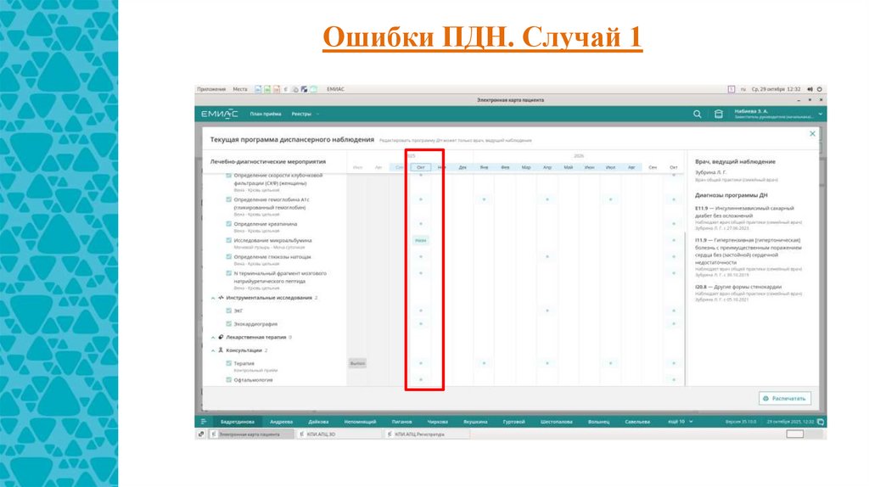Click the Янв marker in гемоглобина A1c row
The image size is (869, 487).
tap(484, 199)
